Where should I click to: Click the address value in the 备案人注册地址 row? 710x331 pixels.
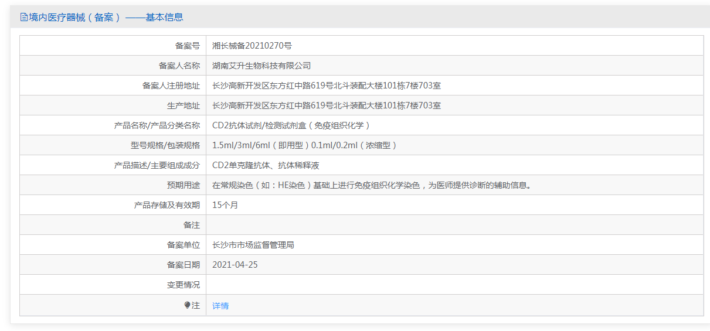click(327, 86)
